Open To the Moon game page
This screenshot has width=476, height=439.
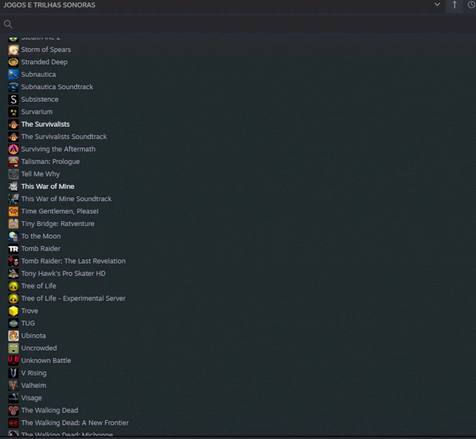click(x=40, y=236)
